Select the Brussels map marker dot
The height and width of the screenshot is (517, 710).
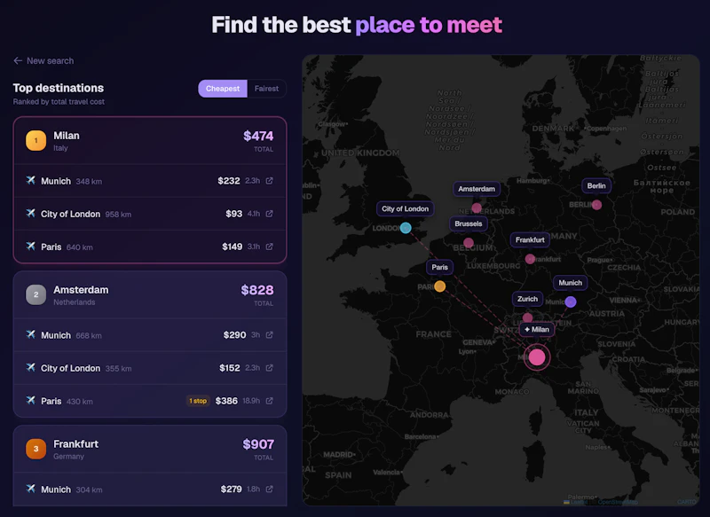[469, 243]
